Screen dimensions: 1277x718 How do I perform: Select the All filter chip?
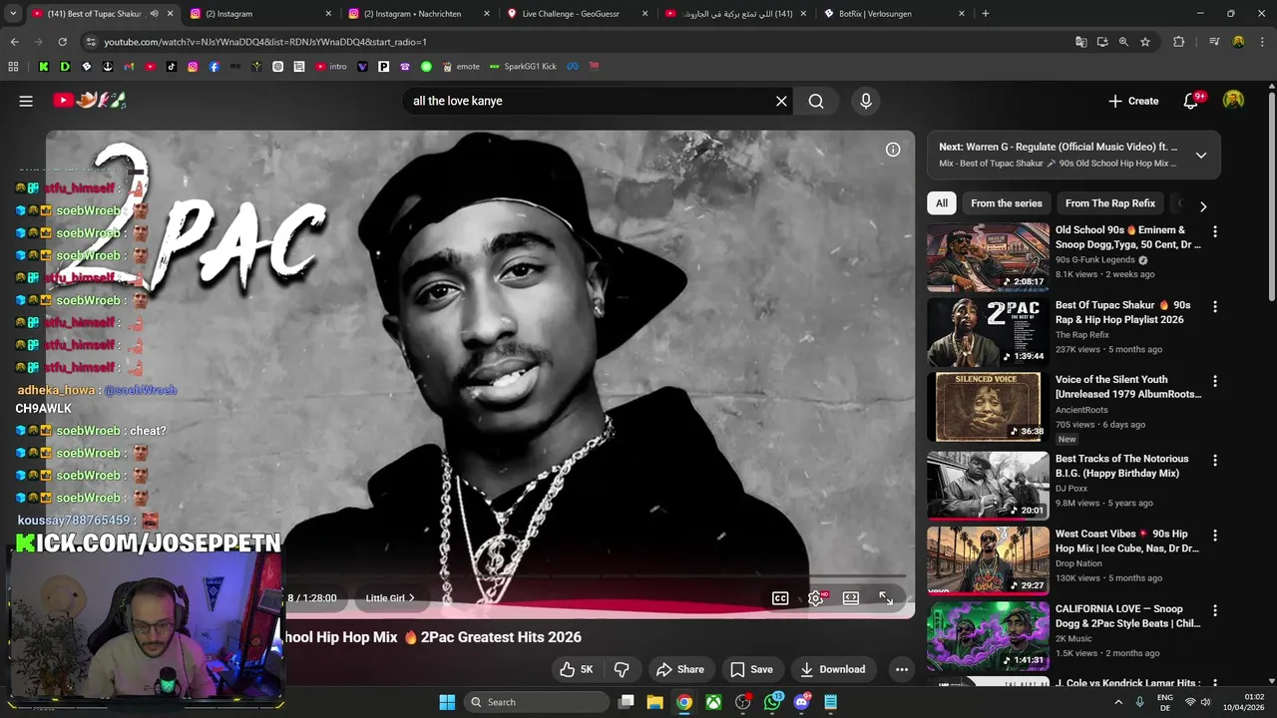[x=942, y=203]
